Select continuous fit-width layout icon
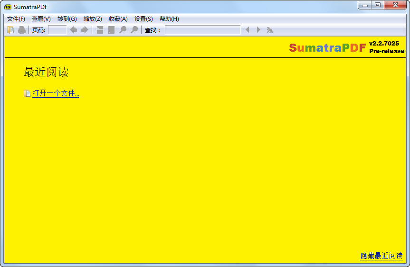The height and width of the screenshot is (267, 410). pos(100,30)
